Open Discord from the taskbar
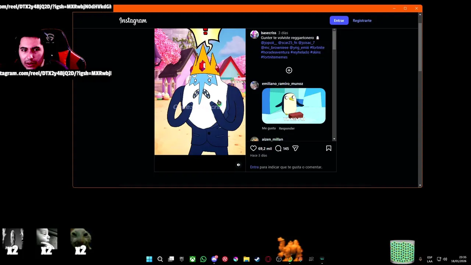The height and width of the screenshot is (265, 471). point(214,259)
